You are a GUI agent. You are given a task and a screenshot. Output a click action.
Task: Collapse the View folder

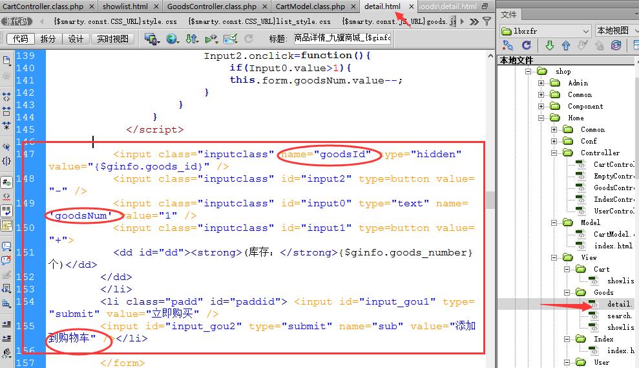point(554,257)
